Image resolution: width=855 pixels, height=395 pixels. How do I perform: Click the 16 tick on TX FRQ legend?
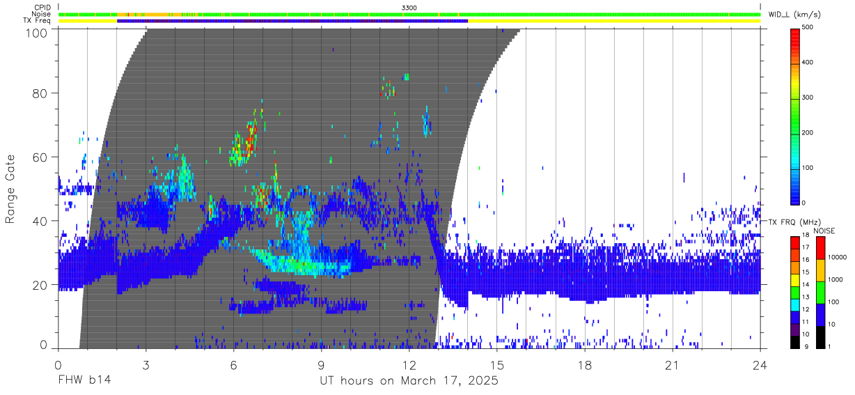pos(806,260)
